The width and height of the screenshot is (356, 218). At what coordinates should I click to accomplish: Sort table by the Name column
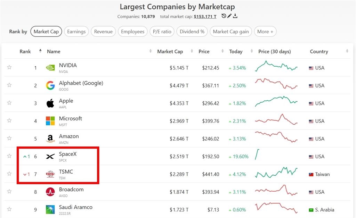[54, 51]
